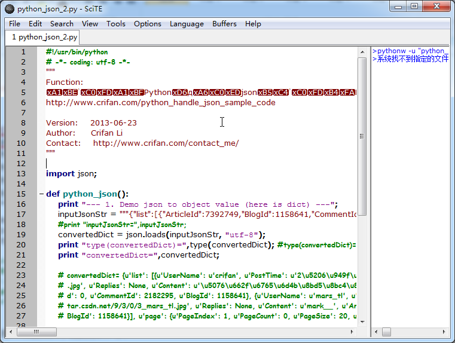Open the Buffers menu
The image size is (455, 343).
224,24
